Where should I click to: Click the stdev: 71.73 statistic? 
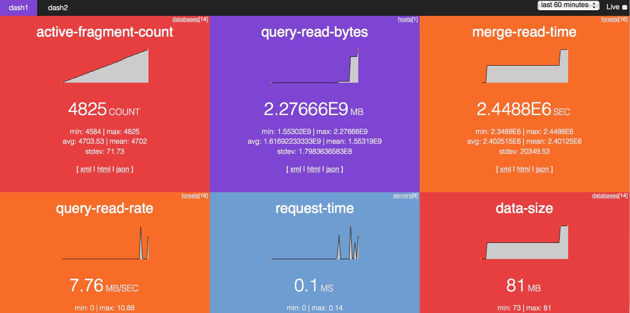(x=105, y=152)
